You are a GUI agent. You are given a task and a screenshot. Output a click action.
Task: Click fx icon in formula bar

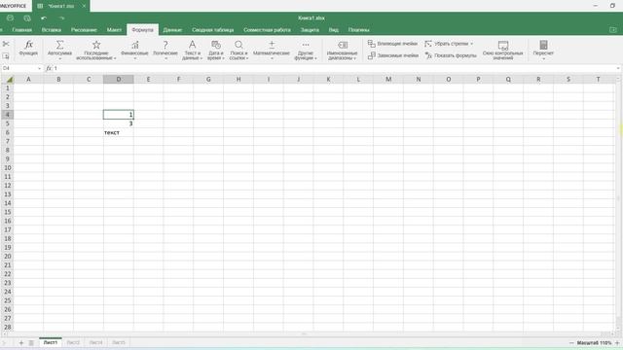tap(49, 68)
